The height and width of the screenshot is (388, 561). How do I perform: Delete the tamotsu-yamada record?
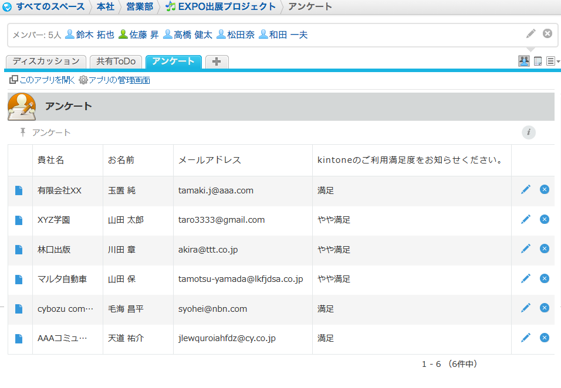pos(545,278)
